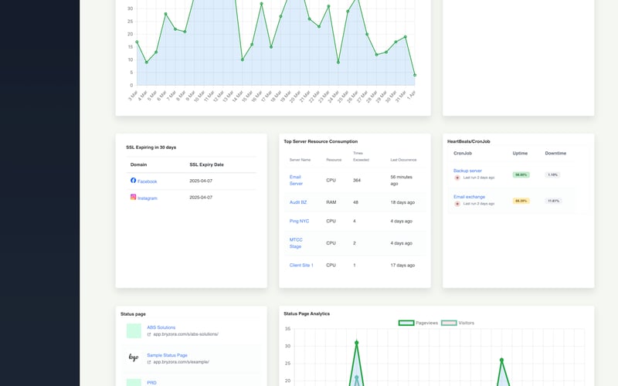The height and width of the screenshot is (386, 618).
Task: Click the 'Status Page Analytics' heading
Action: (307, 314)
